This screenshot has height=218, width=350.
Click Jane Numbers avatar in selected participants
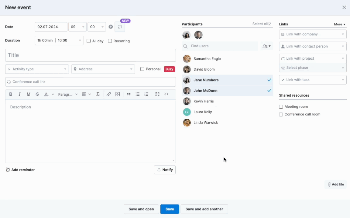tap(186, 35)
